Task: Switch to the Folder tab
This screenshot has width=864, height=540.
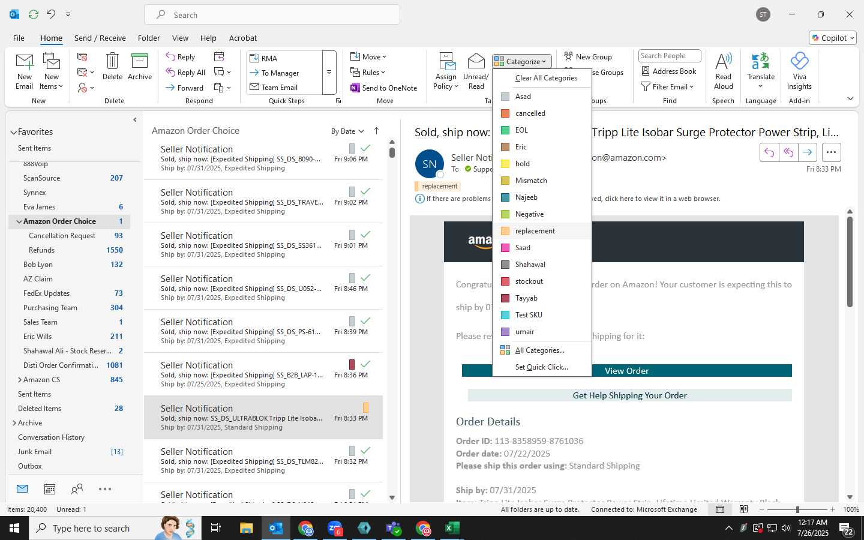Action: (x=149, y=38)
